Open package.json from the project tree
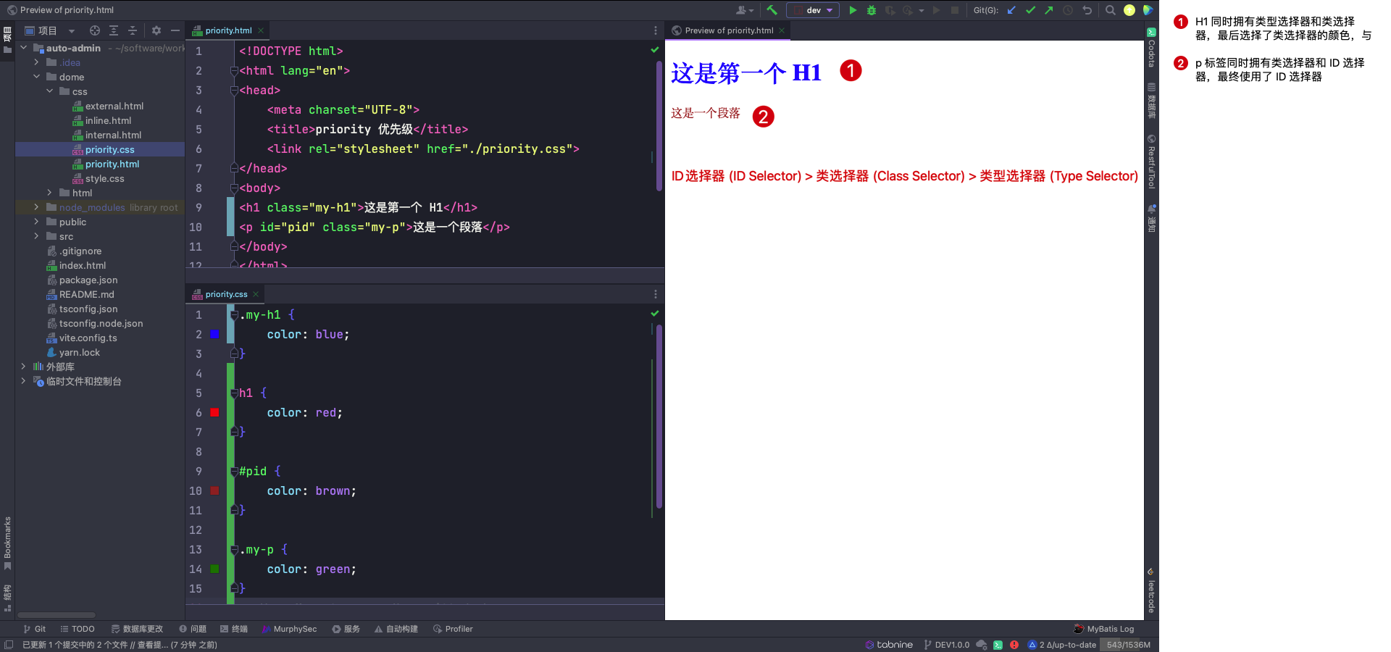Image resolution: width=1391 pixels, height=652 pixels. [88, 280]
